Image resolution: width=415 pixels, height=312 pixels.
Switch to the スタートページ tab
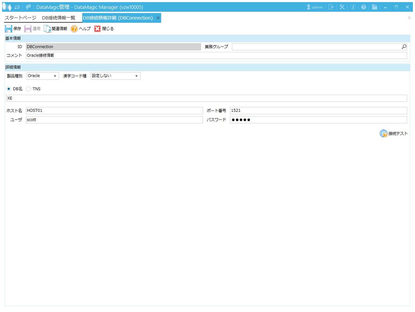pos(20,18)
